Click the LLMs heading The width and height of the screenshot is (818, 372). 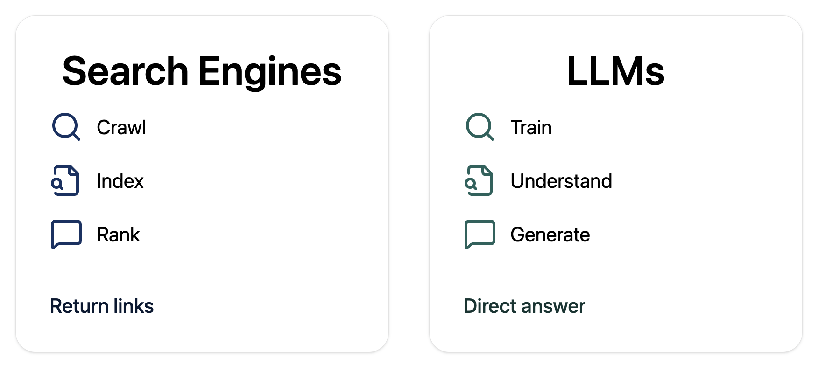[615, 71]
